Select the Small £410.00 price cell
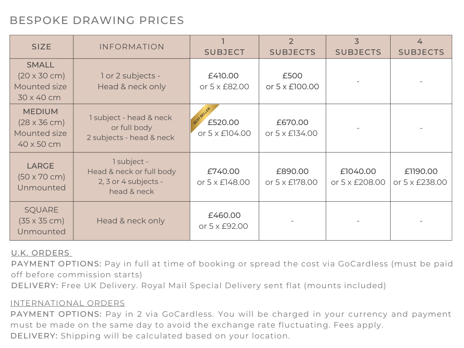Image resolution: width=464 pixels, height=348 pixels. [x=224, y=81]
